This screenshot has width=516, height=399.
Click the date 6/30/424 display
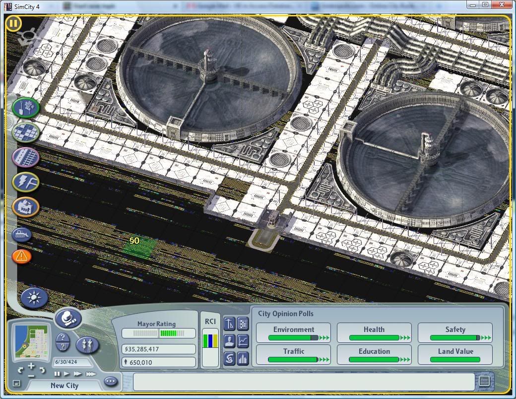(x=72, y=362)
